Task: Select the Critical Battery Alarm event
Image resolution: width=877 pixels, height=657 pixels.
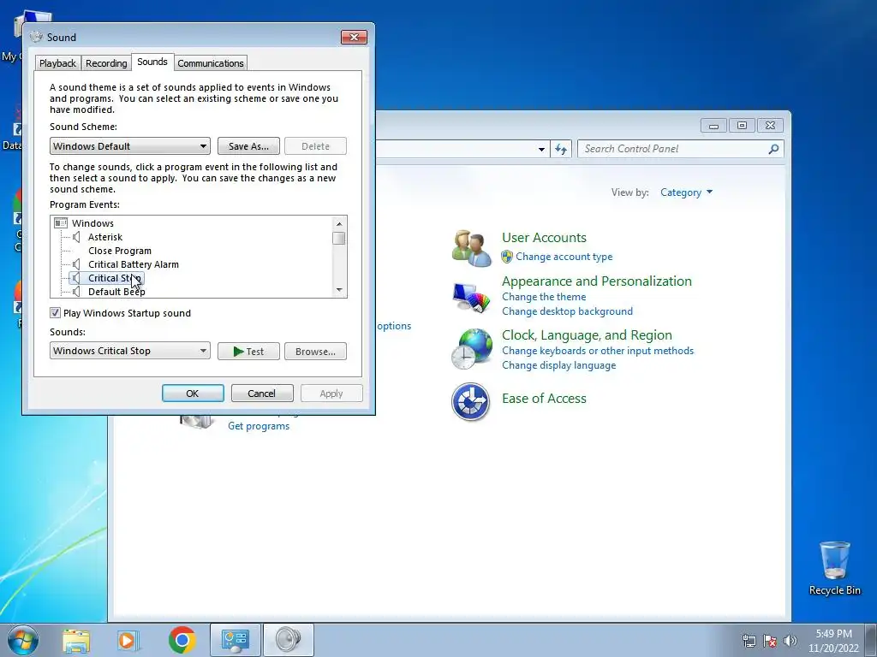Action: tap(134, 264)
